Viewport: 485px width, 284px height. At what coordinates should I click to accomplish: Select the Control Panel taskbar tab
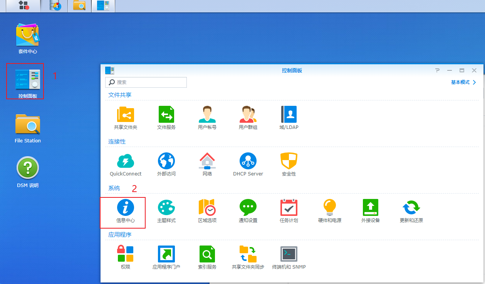click(x=103, y=6)
